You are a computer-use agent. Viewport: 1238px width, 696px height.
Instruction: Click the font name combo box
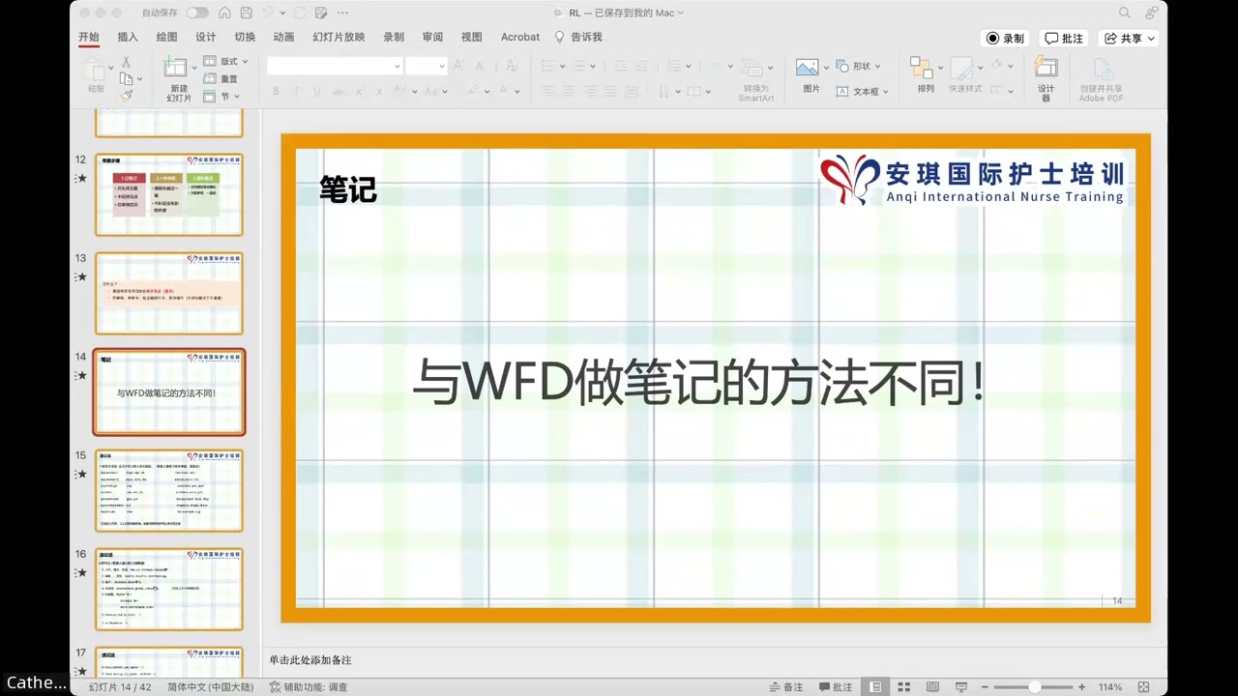(x=335, y=66)
